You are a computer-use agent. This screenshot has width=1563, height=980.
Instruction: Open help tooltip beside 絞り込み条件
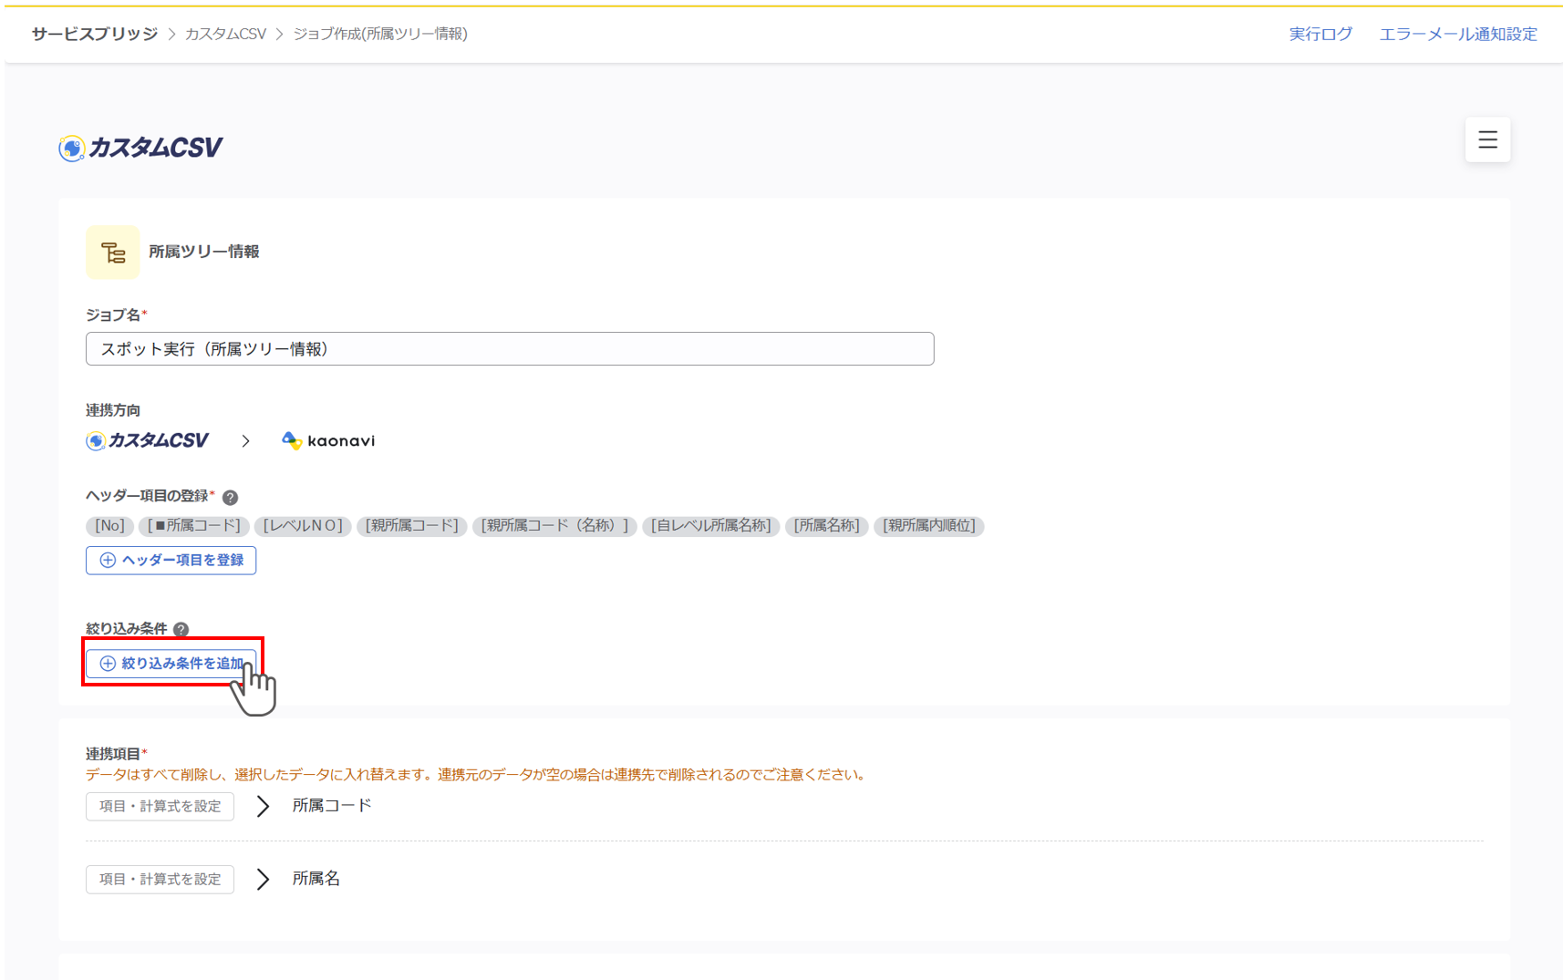pyautogui.click(x=181, y=629)
